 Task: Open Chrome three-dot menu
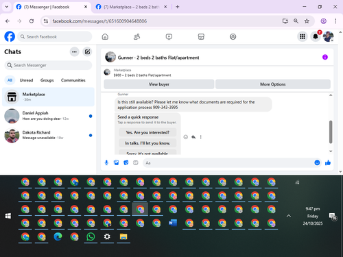pos(335,21)
